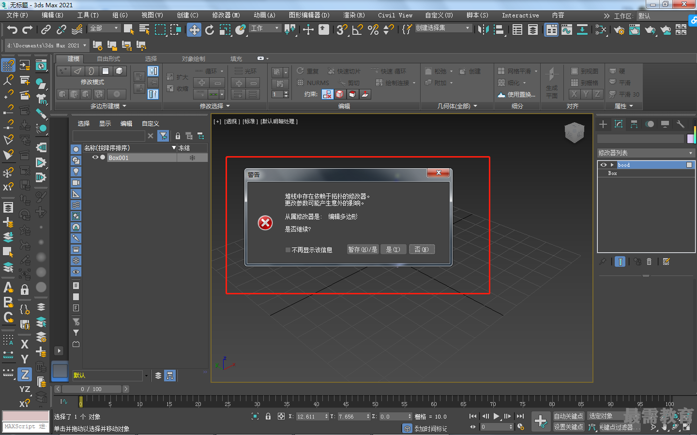
Task: Choose the Select Object cursor tool
Action: (129, 29)
